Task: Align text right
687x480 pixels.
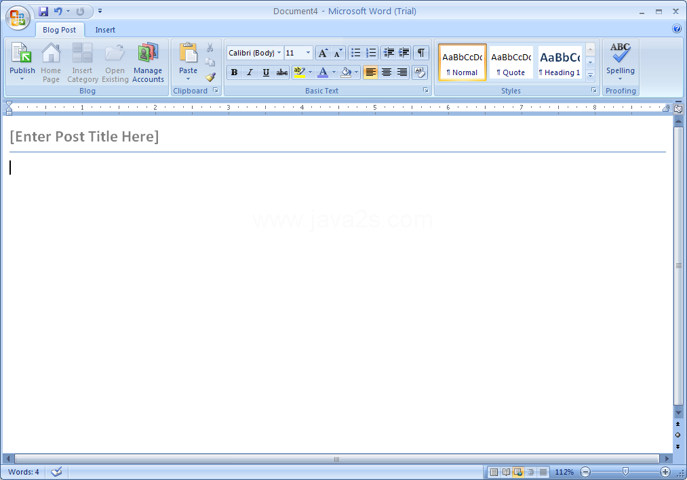Action: click(401, 72)
